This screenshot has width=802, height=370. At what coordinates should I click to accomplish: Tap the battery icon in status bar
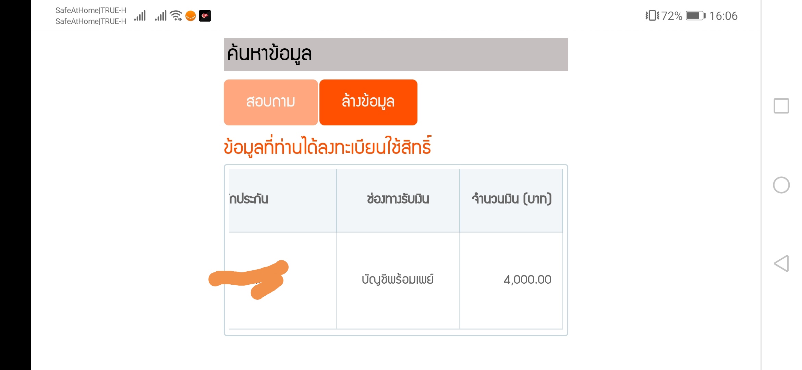pyautogui.click(x=695, y=16)
